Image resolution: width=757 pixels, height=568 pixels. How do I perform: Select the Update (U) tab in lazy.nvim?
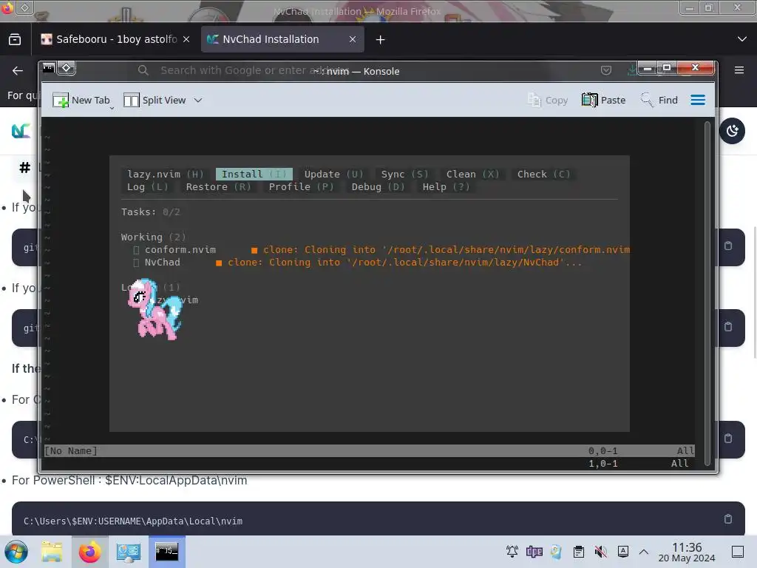[333, 174]
